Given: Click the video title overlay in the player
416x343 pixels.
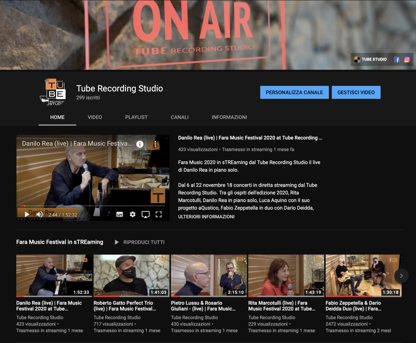Looking at the screenshot, I should coord(77,143).
